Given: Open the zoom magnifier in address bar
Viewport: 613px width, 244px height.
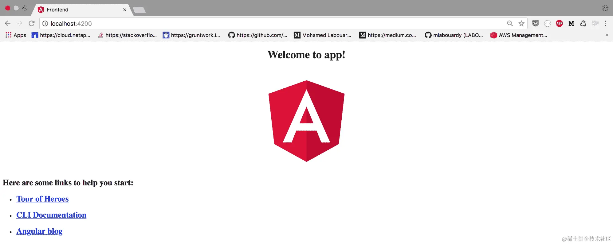Looking at the screenshot, I should tap(510, 23).
